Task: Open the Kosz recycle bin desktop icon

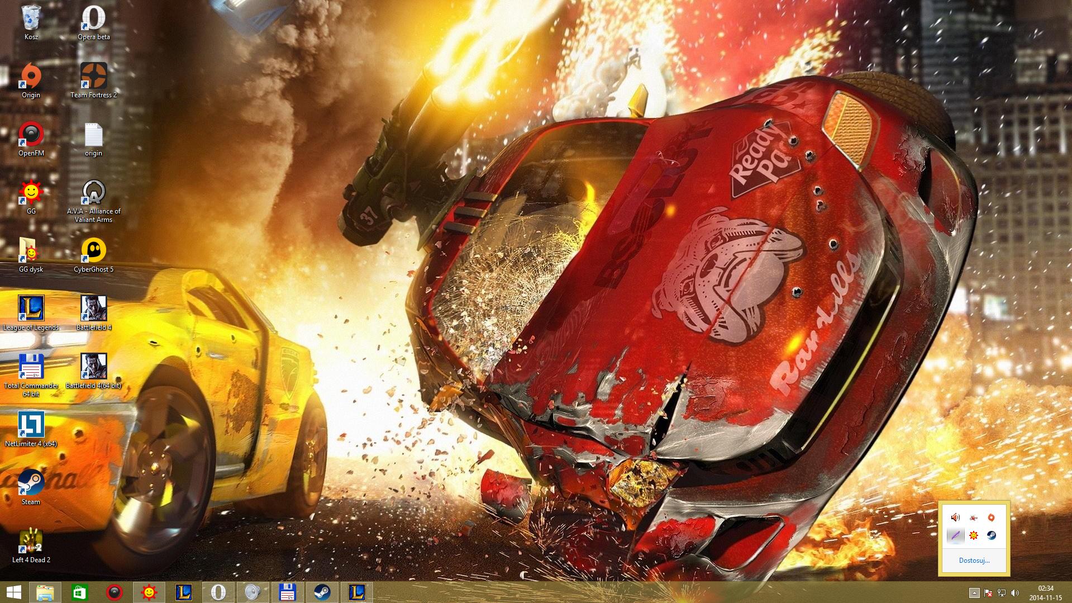Action: (31, 23)
